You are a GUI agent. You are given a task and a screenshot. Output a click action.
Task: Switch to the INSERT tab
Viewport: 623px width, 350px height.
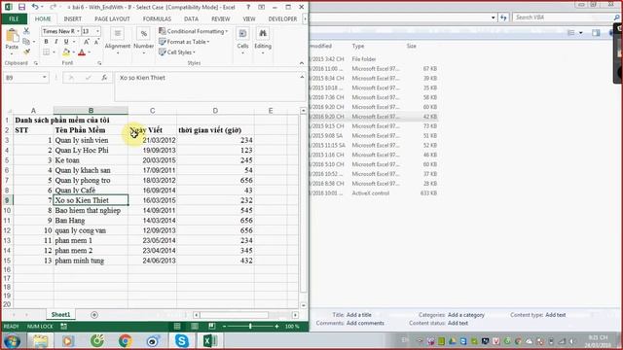coord(73,19)
